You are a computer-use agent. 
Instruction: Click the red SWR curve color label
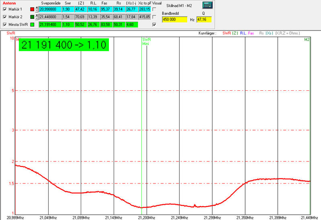click(x=227, y=33)
